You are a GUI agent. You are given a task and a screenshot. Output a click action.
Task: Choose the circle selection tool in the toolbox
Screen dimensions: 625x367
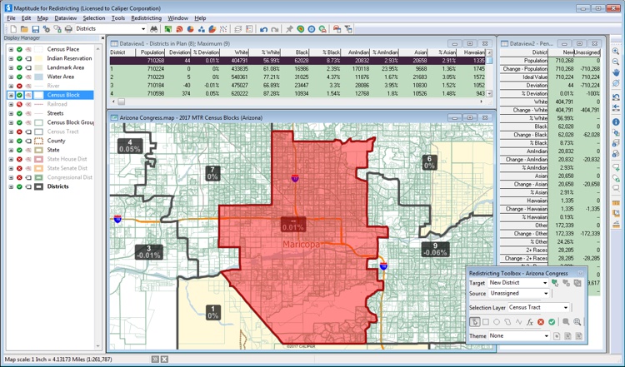(x=497, y=322)
